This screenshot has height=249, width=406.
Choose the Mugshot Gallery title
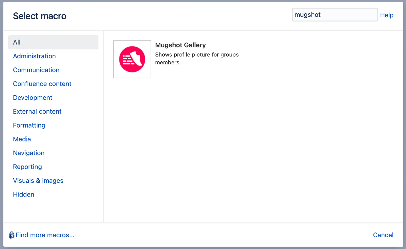coord(180,45)
